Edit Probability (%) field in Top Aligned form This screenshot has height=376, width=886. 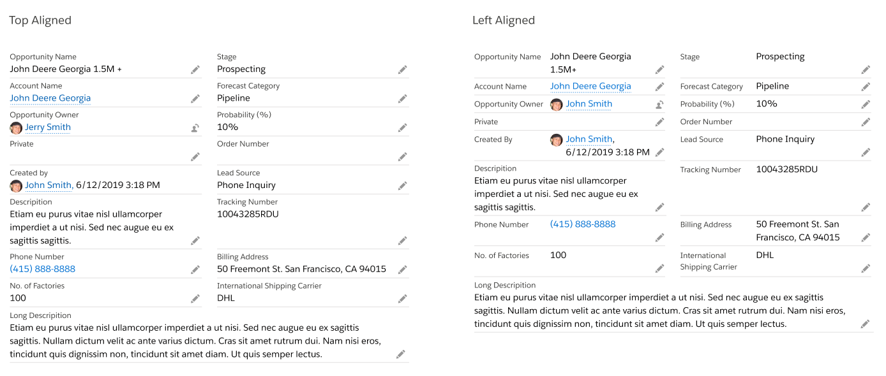click(403, 127)
